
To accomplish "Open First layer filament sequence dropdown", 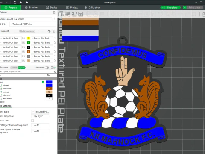I will point(40,125).
